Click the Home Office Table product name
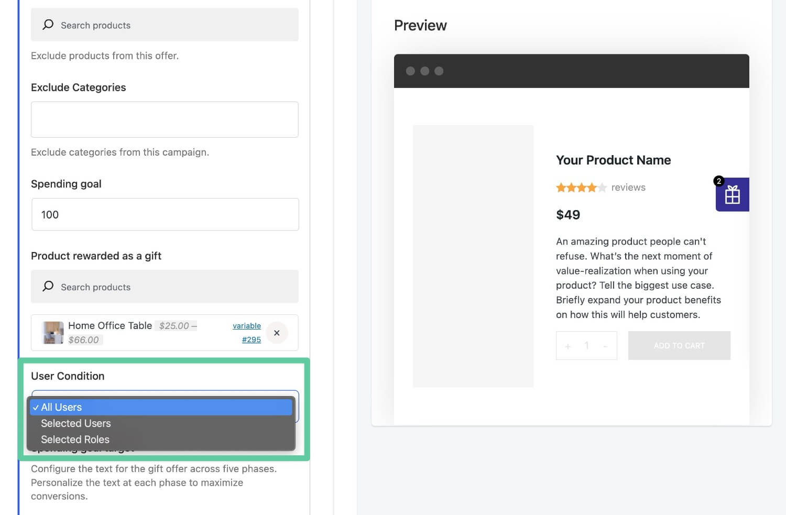 110,325
